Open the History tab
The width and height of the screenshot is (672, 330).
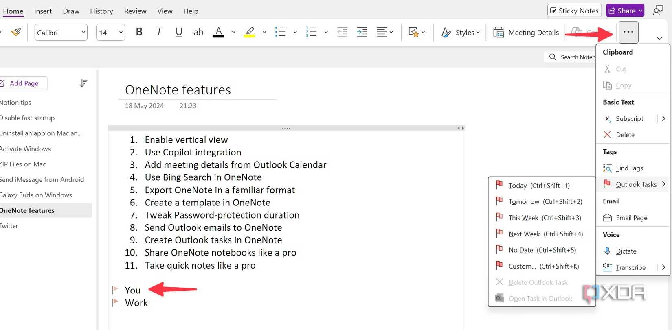(x=101, y=11)
